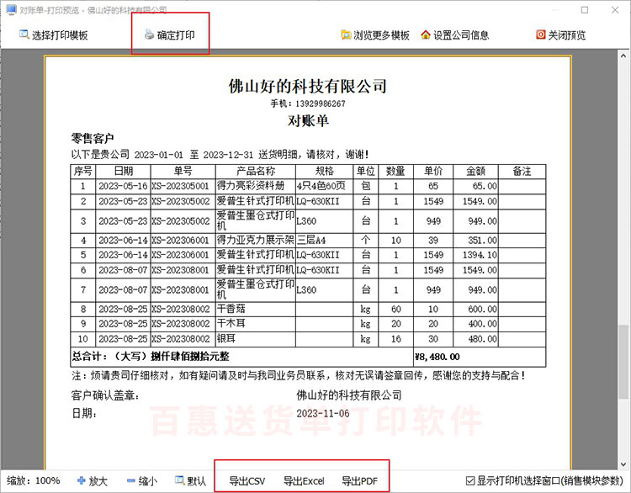Click the house icon for company info

426,35
